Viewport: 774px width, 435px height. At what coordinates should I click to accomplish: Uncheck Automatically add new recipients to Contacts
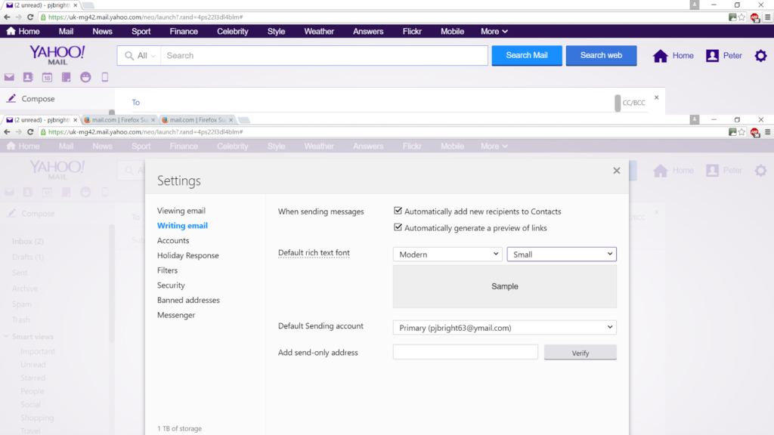coord(398,211)
